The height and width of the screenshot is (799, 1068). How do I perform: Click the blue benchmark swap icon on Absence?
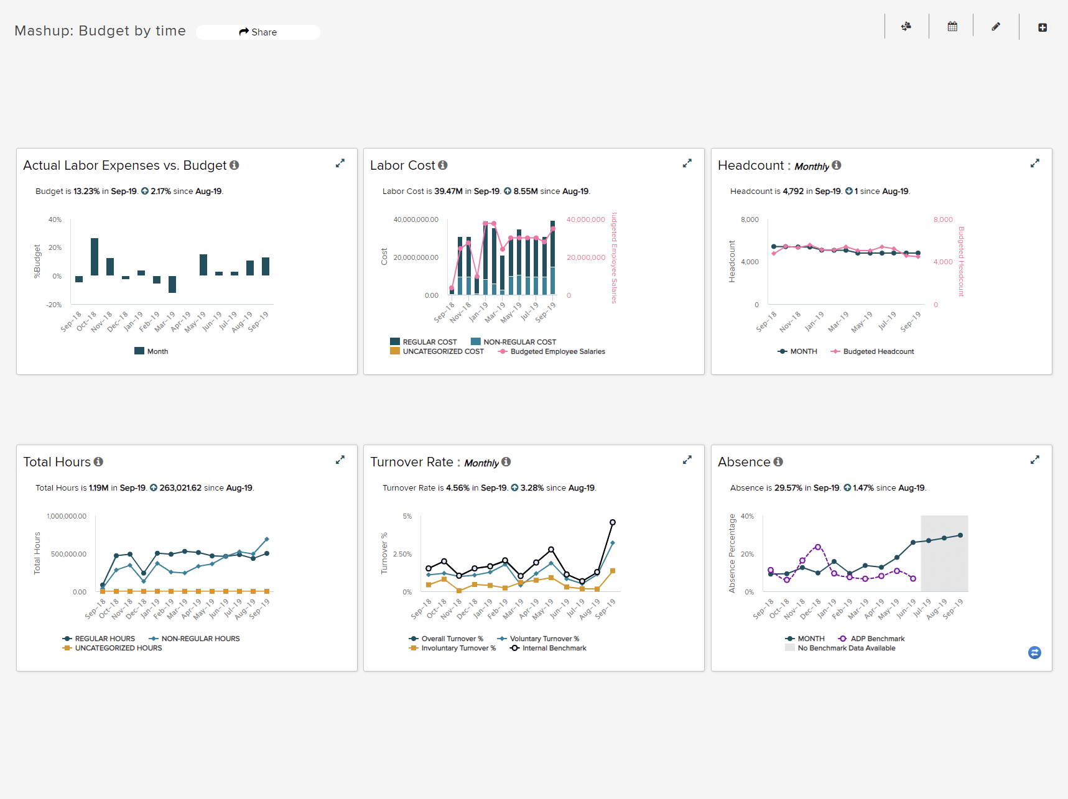point(1034,653)
